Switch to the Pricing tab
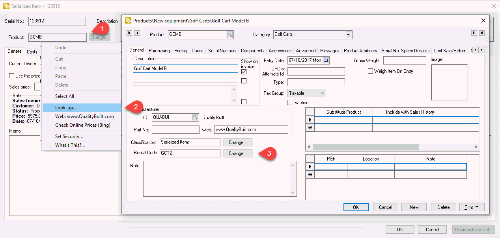Image resolution: width=500 pixels, height=238 pixels. 181,51
